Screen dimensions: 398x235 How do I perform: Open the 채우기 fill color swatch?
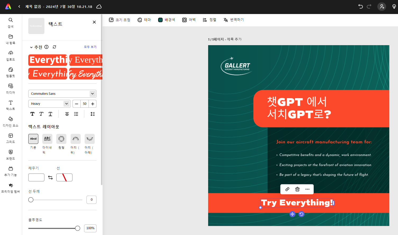(36, 177)
